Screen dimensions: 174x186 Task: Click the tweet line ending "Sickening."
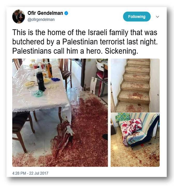75,51
